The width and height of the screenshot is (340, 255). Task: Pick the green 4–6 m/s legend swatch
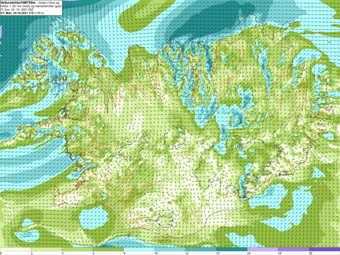pos(77,249)
